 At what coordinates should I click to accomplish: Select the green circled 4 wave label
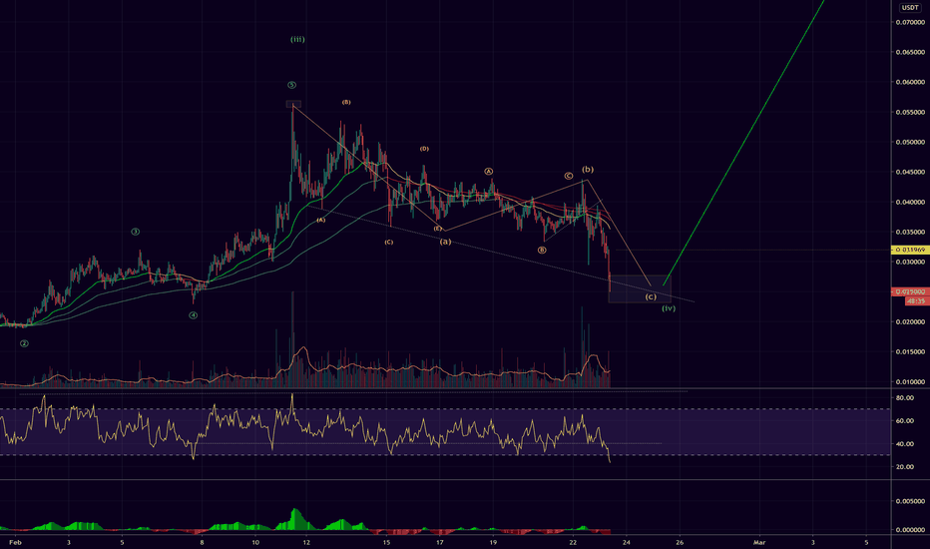tap(194, 315)
